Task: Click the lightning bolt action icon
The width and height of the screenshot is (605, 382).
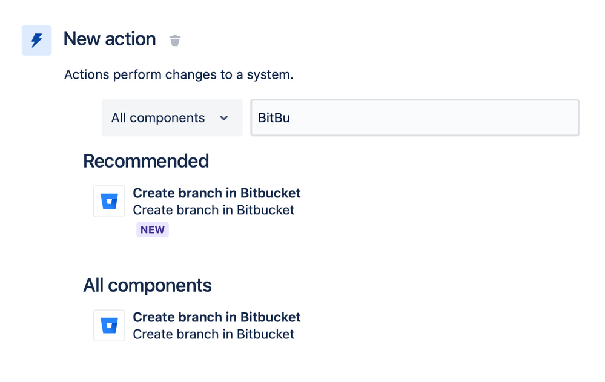Action: pos(37,40)
